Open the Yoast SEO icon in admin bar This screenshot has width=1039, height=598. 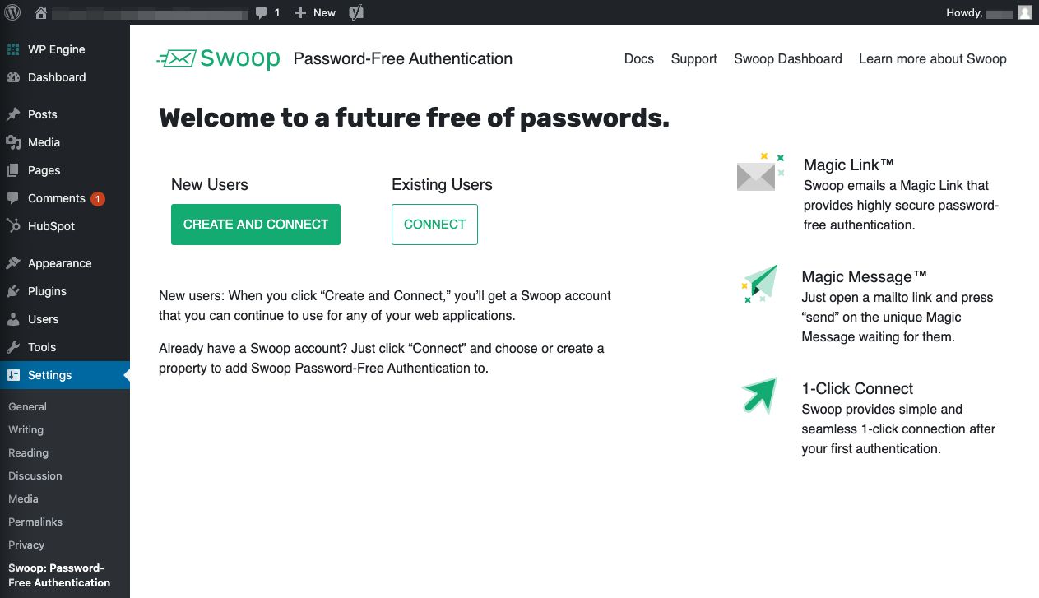[x=356, y=12]
